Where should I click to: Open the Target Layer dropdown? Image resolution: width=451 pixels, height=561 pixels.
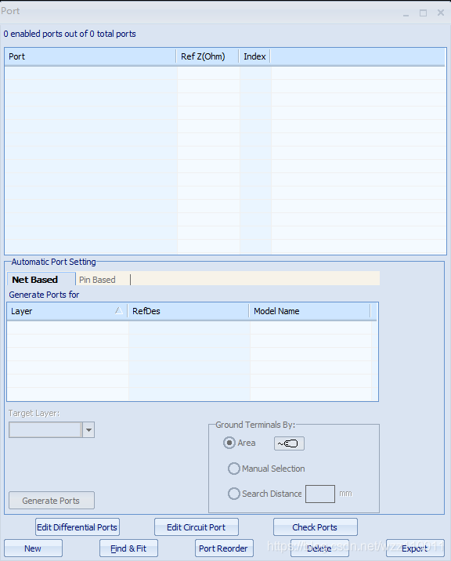point(88,429)
